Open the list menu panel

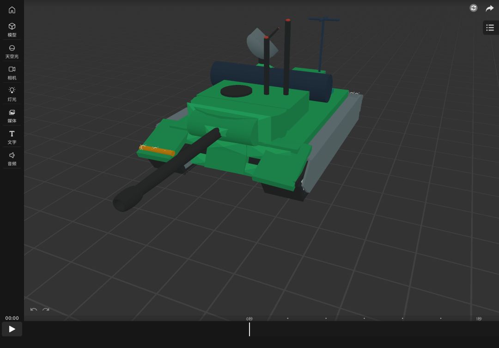pyautogui.click(x=490, y=28)
